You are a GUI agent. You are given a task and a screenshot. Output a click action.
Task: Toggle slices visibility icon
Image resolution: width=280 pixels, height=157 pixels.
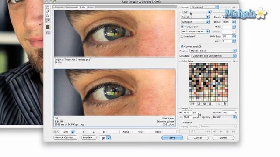[48, 33]
